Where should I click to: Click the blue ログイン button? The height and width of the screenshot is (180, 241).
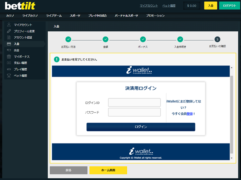point(141,127)
